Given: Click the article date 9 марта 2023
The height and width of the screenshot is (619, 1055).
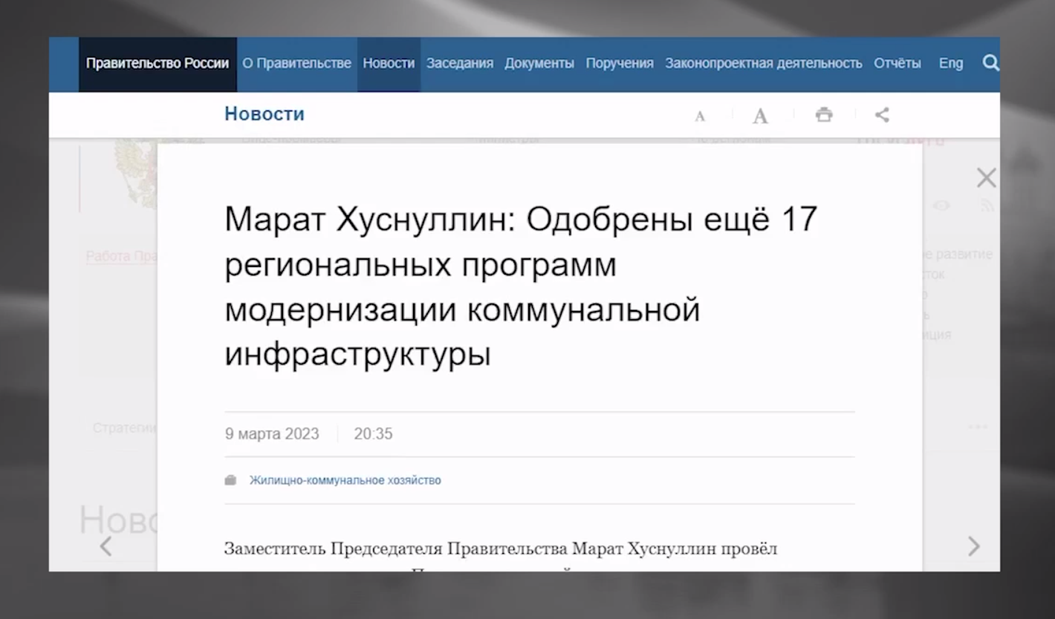Looking at the screenshot, I should pyautogui.click(x=272, y=434).
